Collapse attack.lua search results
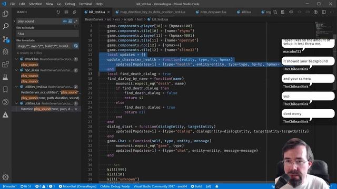337x189 pixels. point(16,59)
